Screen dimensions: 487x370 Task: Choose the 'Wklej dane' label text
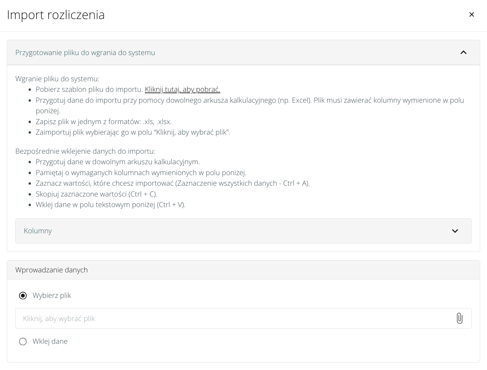[50, 341]
